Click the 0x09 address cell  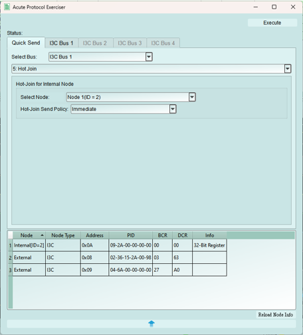click(94, 270)
